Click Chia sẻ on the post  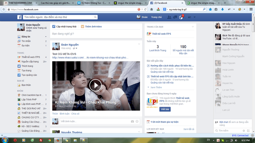(75, 114)
